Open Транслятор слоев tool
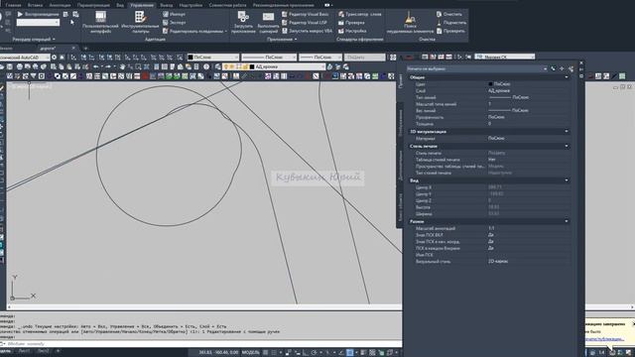This screenshot has width=635, height=357. point(360,14)
